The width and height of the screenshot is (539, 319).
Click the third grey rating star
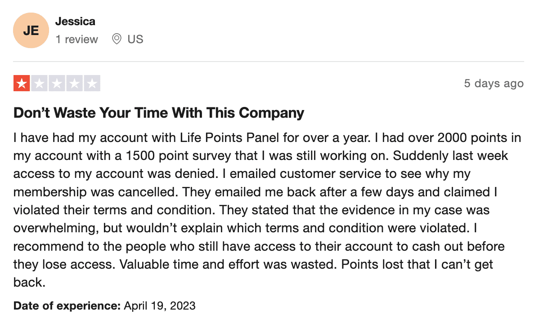point(57,83)
